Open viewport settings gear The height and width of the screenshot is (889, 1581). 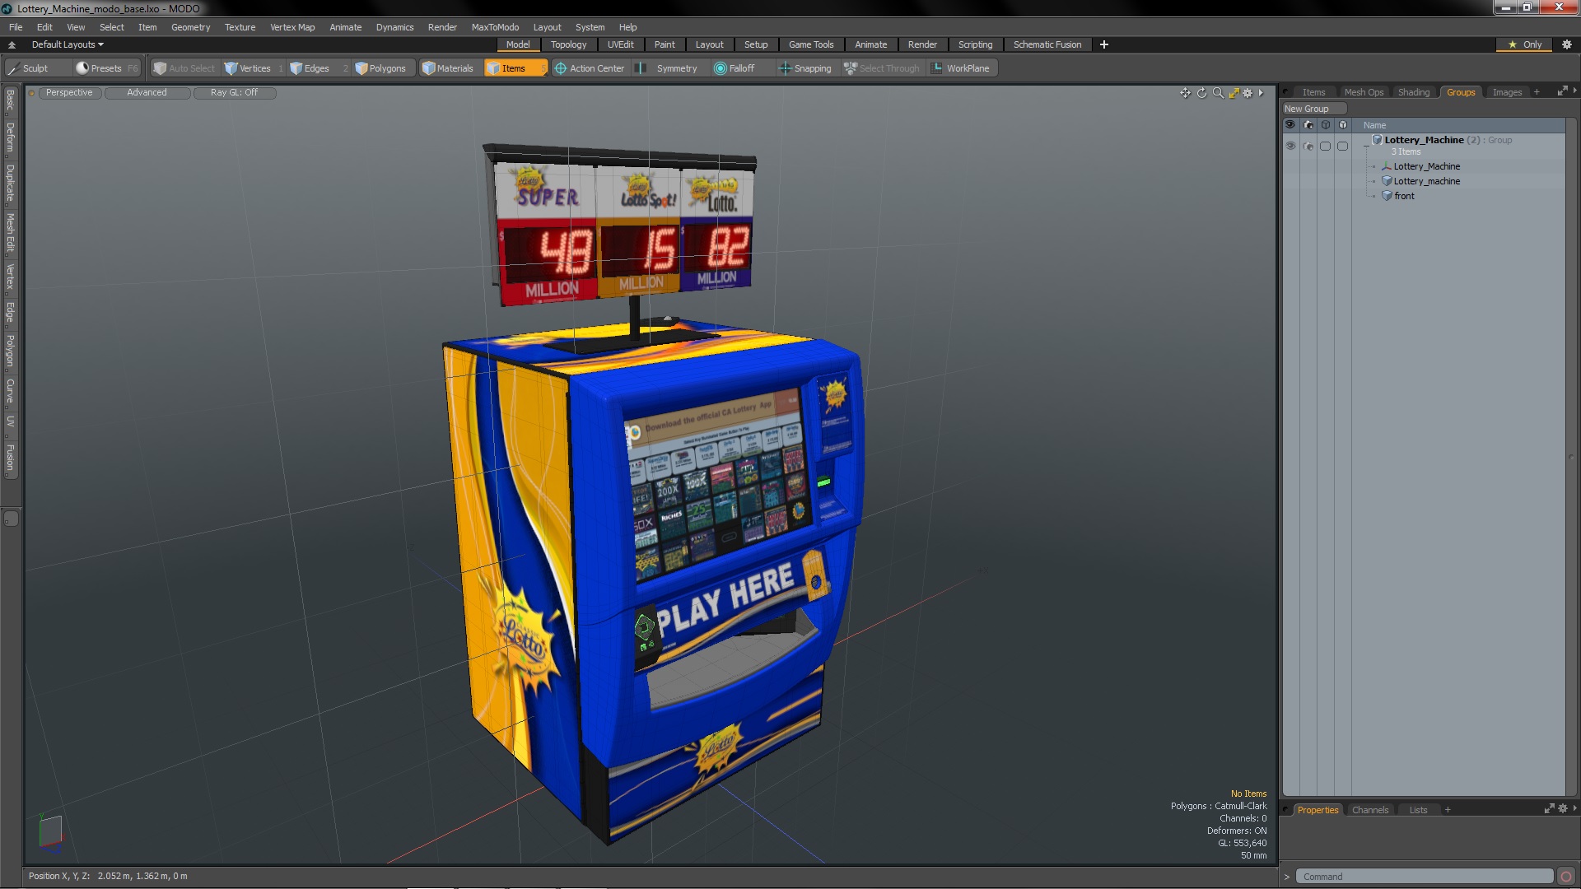click(1248, 93)
